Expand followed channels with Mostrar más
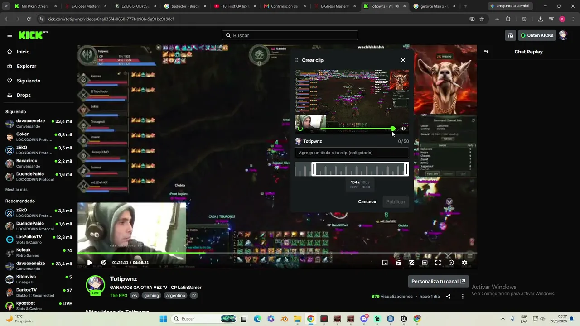 coord(16,189)
